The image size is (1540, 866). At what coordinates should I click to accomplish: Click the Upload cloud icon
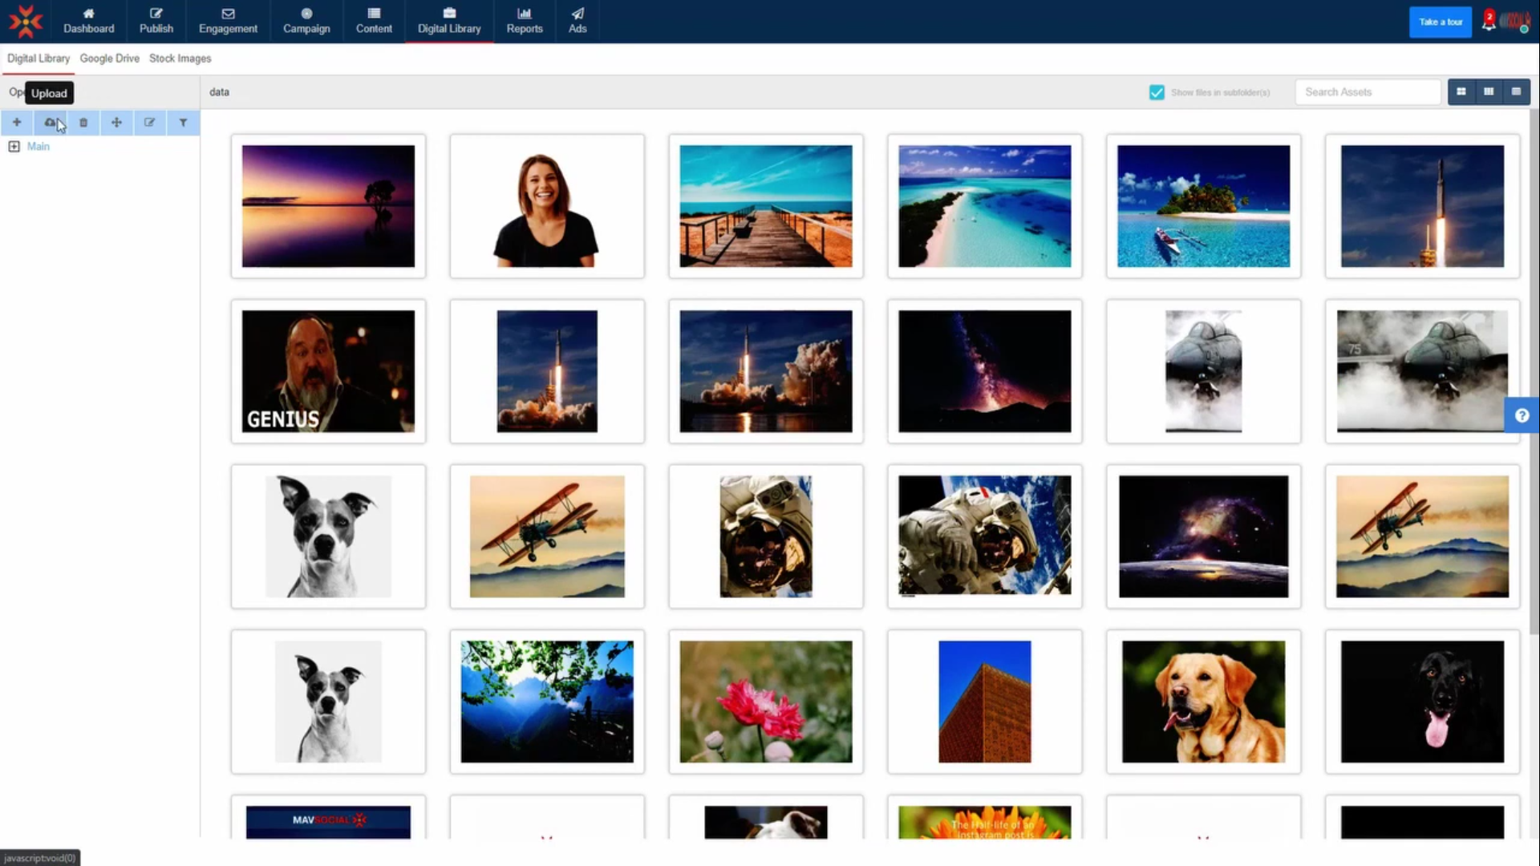[50, 123]
